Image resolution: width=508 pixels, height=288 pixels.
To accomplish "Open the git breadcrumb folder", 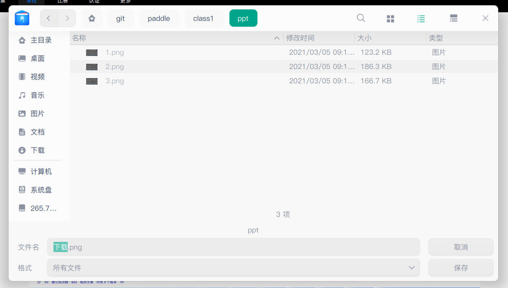I will (120, 18).
